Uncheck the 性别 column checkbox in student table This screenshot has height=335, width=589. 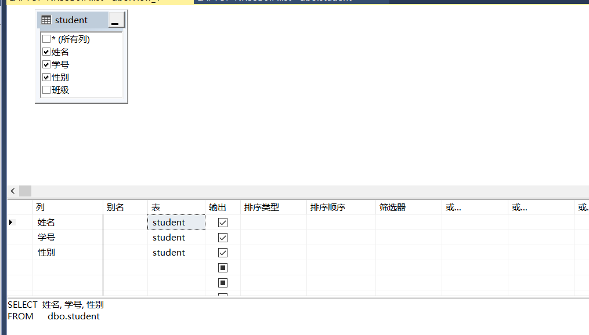point(46,77)
